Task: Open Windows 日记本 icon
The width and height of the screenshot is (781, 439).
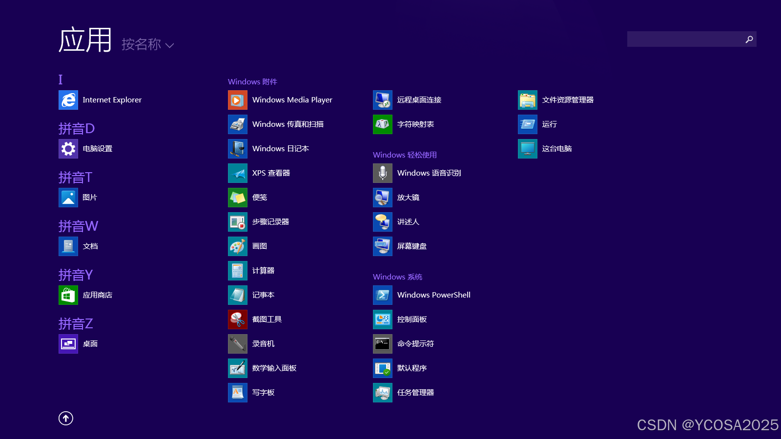Action: (238, 149)
